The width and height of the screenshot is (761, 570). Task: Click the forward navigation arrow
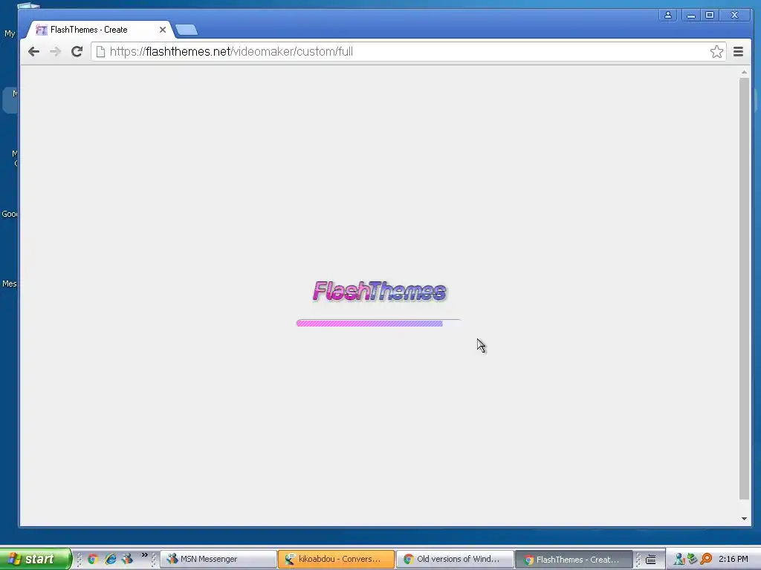coord(55,51)
